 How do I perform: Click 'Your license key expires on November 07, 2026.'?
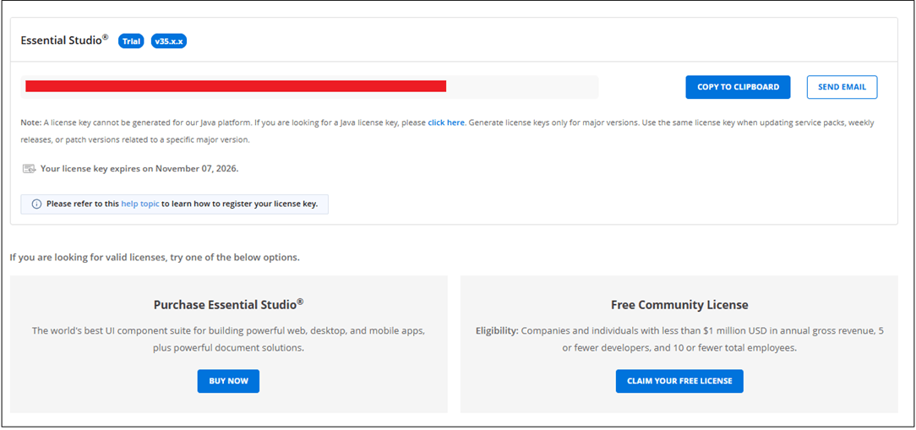point(139,169)
